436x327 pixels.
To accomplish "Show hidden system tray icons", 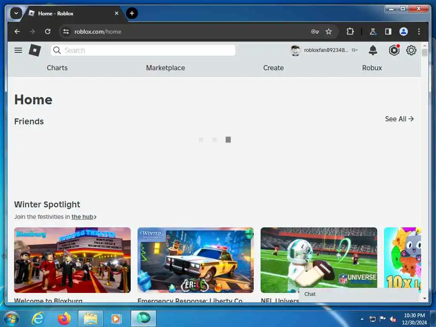I will pos(362,319).
